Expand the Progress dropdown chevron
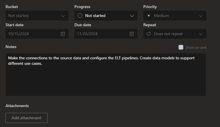Viewport: 220px width, 127px height. [132, 16]
